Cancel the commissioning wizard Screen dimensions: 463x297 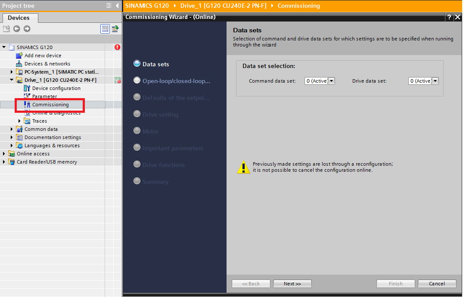click(437, 284)
